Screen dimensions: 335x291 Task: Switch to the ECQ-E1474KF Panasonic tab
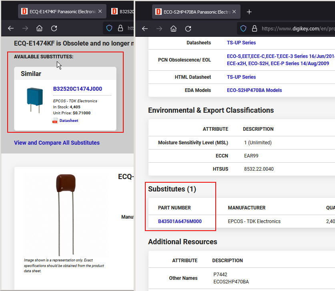[62, 11]
